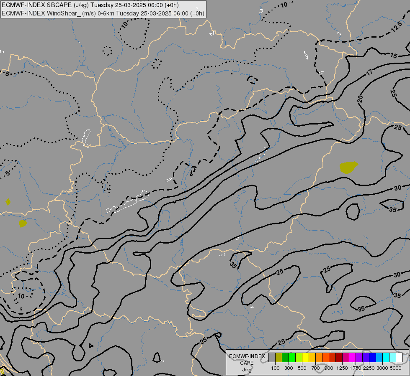410x376 pixels.
Task: Select the dark maroon red legend swatch
Action: (x=339, y=358)
